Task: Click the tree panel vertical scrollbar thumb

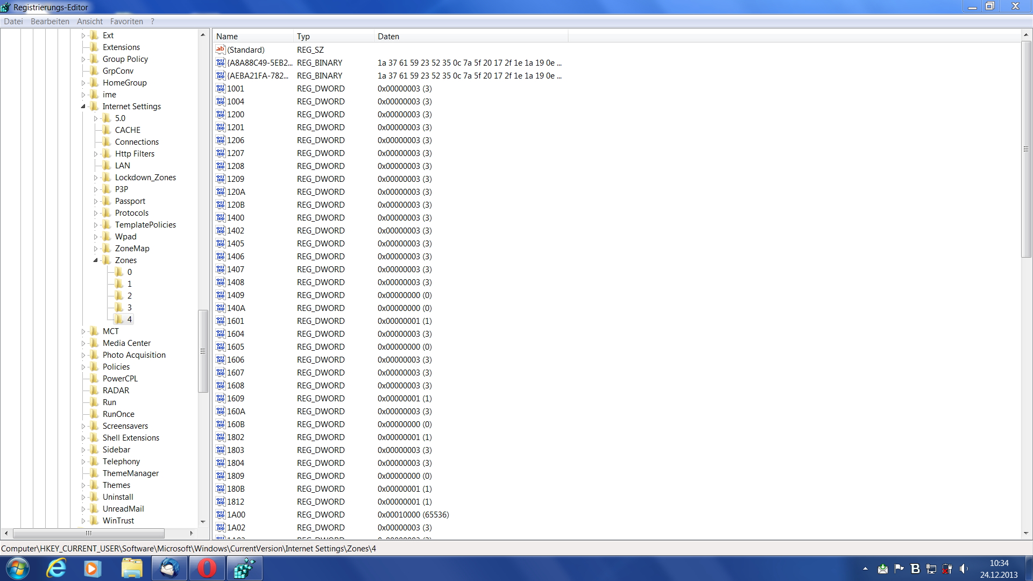Action: pyautogui.click(x=203, y=351)
